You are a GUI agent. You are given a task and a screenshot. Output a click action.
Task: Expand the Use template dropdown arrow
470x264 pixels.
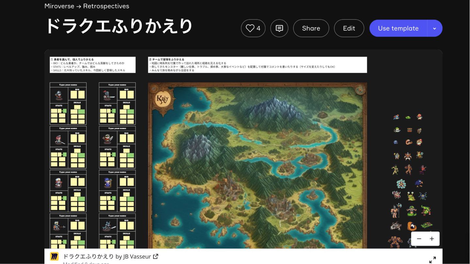[x=435, y=28]
